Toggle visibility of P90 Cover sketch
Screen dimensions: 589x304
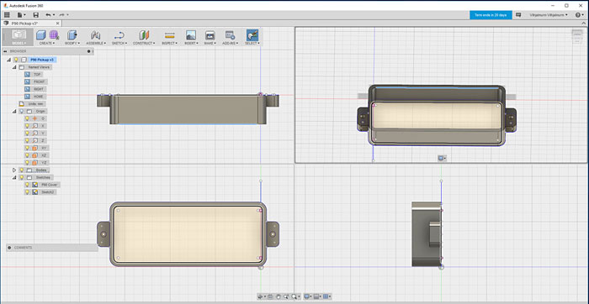27,185
